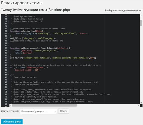The image size is (143, 125).
Task: Click the vertical scrollbar up arrow
Action: [x=141, y=16]
